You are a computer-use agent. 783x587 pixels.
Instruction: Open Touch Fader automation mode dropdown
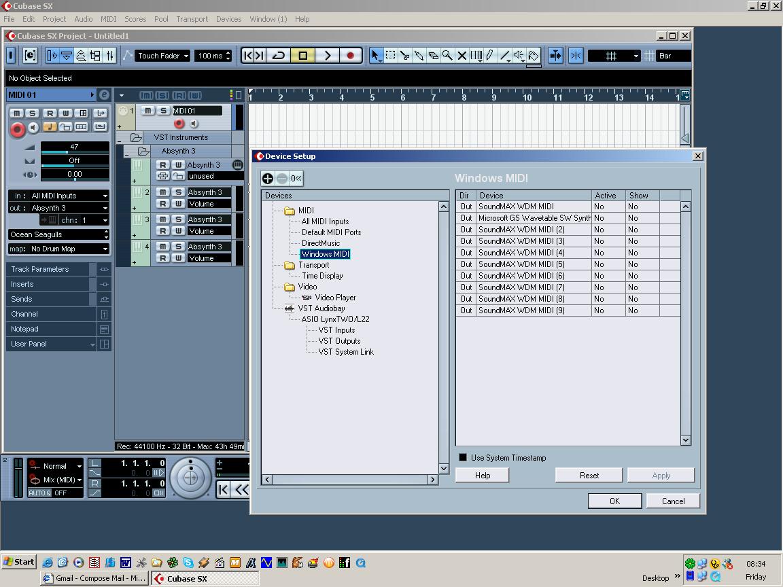pos(162,56)
